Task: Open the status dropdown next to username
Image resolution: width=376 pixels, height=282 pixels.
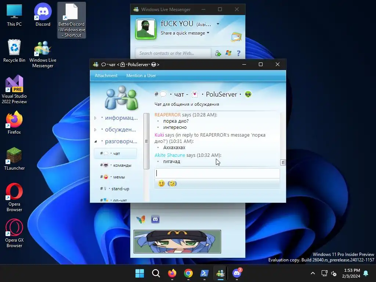Action: (218, 24)
